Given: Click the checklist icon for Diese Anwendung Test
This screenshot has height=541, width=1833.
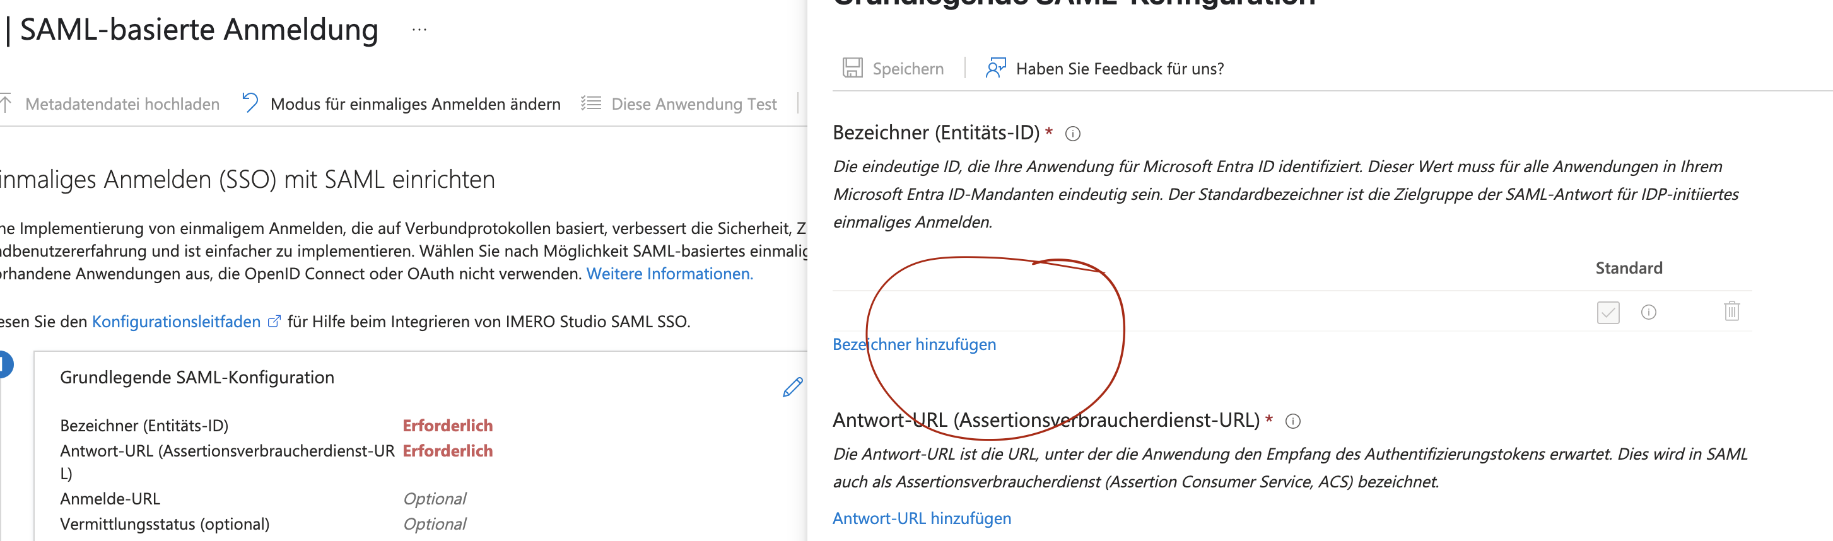Looking at the screenshot, I should [x=590, y=103].
